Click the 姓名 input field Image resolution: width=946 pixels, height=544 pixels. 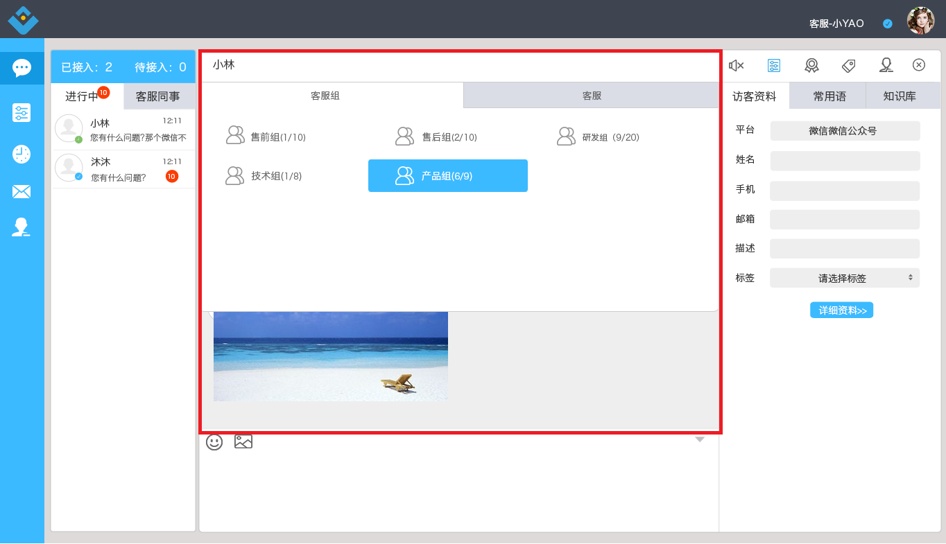click(845, 161)
